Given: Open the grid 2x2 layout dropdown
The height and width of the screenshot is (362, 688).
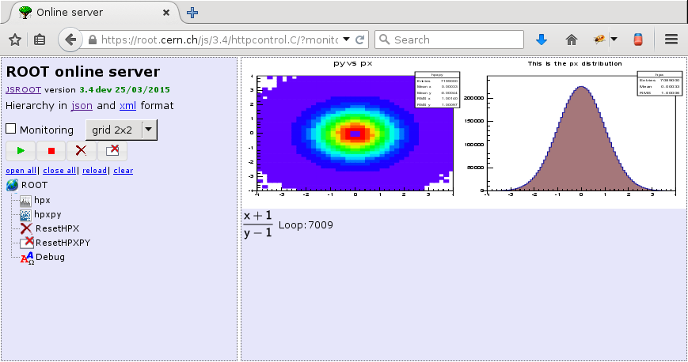Looking at the screenshot, I should (x=148, y=129).
